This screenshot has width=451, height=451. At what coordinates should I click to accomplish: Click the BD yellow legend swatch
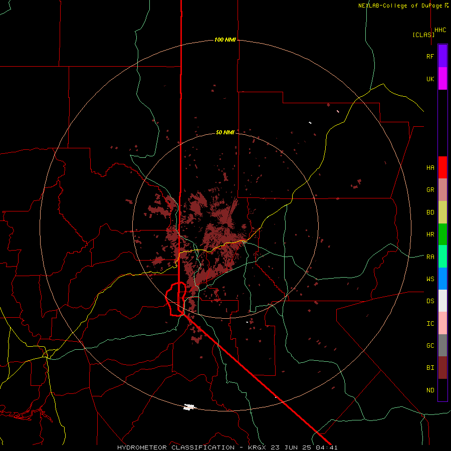tap(442, 212)
